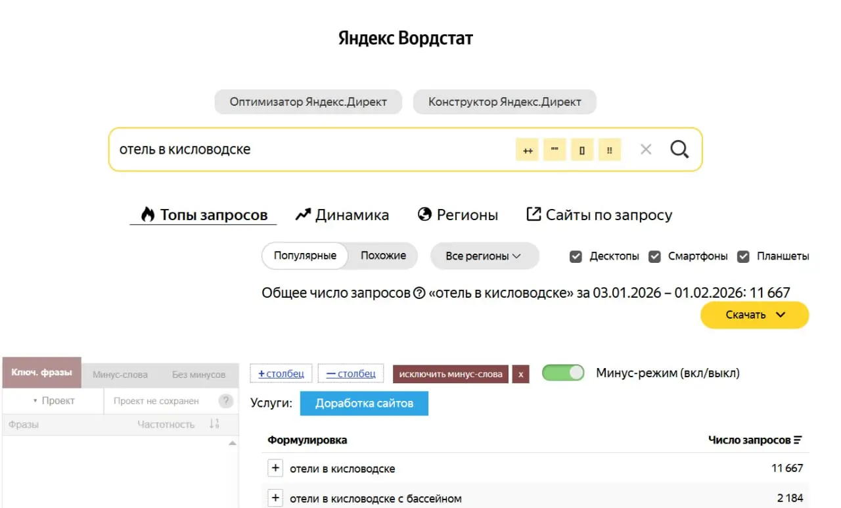
Task: Uncheck the Планшеты checkbox
Action: (x=743, y=256)
